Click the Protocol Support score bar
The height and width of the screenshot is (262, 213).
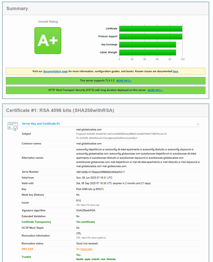[x=151, y=36]
